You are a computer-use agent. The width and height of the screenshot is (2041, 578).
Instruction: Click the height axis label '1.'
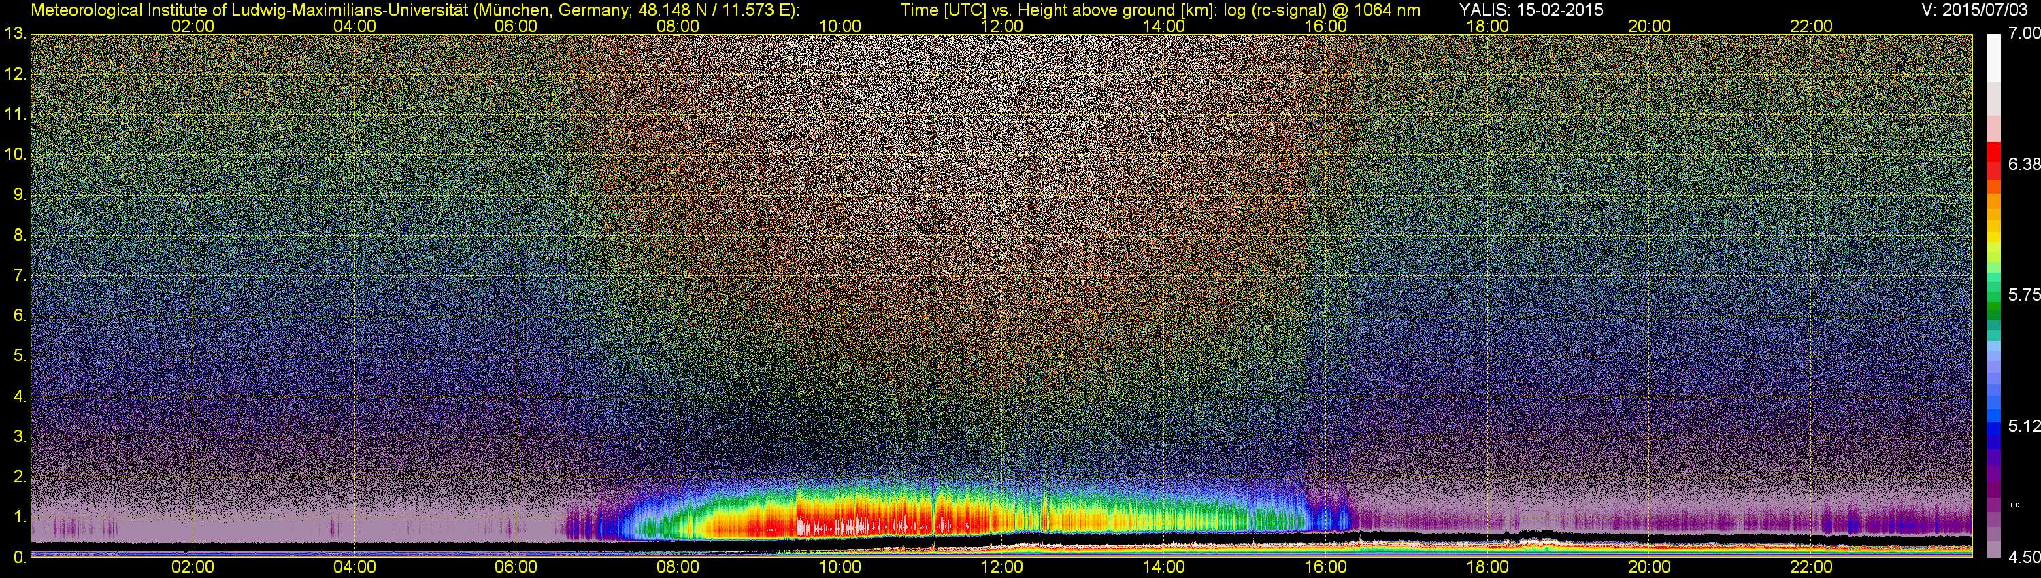point(20,516)
